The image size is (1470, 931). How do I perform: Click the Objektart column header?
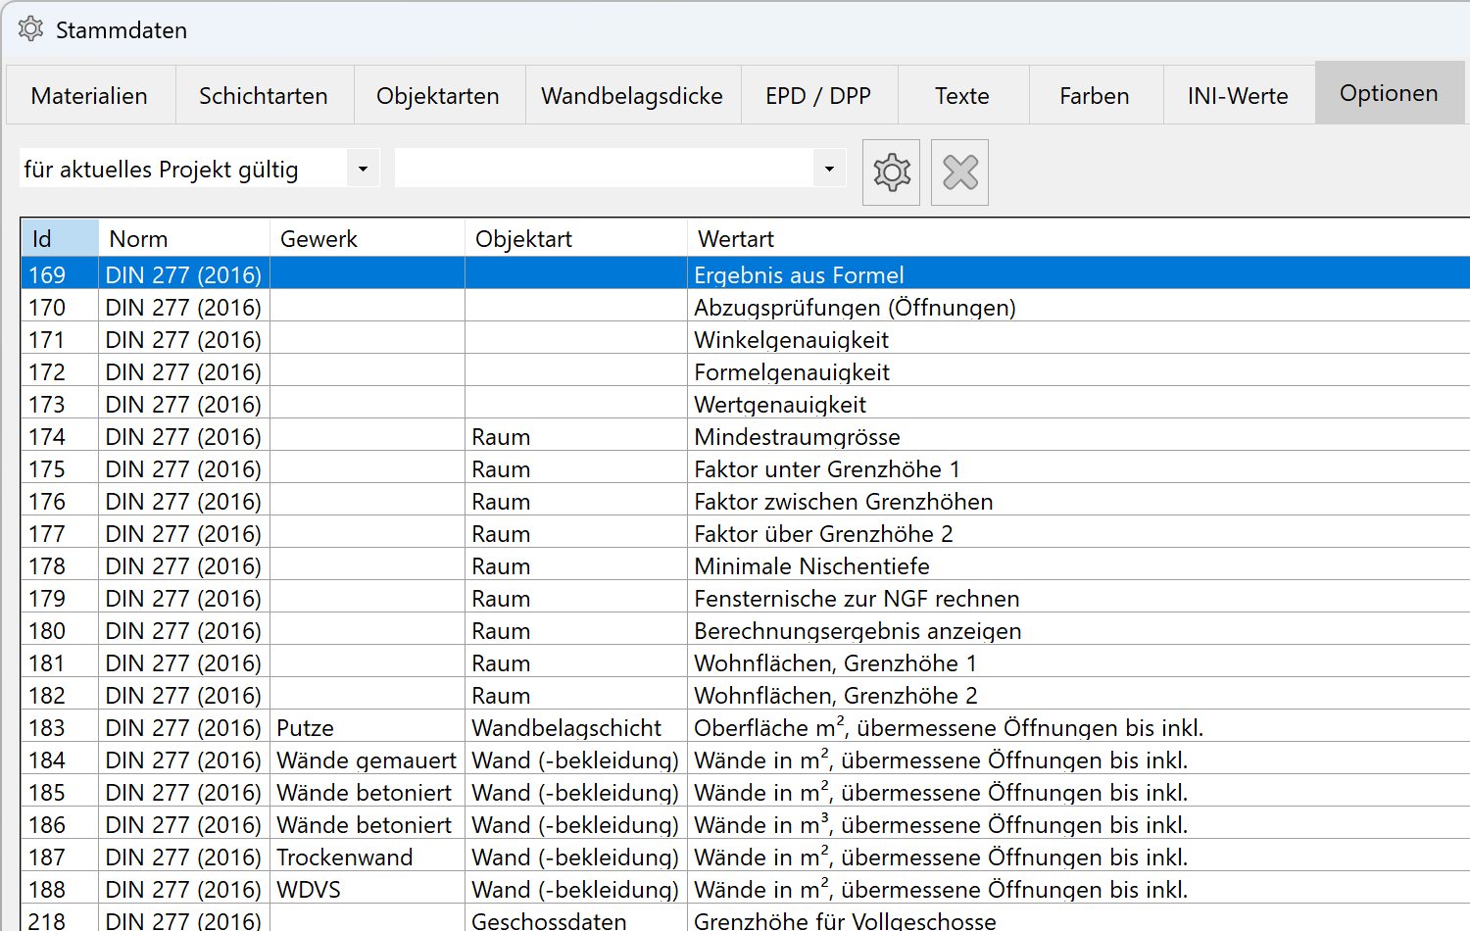[576, 238]
